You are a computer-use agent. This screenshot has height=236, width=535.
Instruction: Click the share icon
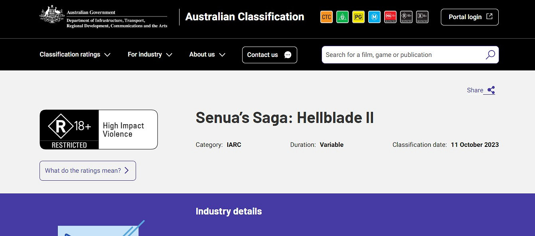pos(491,90)
